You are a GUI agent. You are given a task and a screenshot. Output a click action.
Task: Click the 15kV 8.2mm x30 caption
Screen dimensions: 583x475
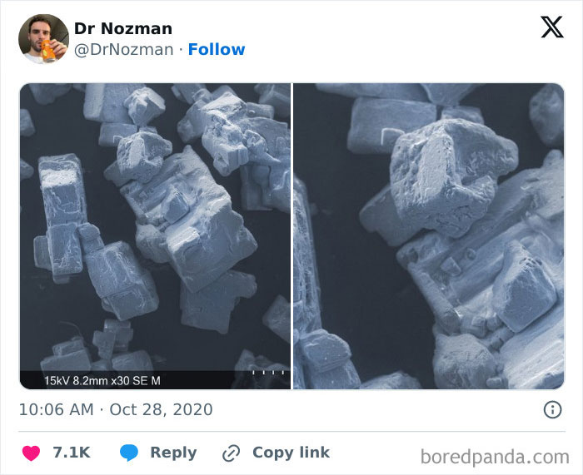(x=102, y=380)
